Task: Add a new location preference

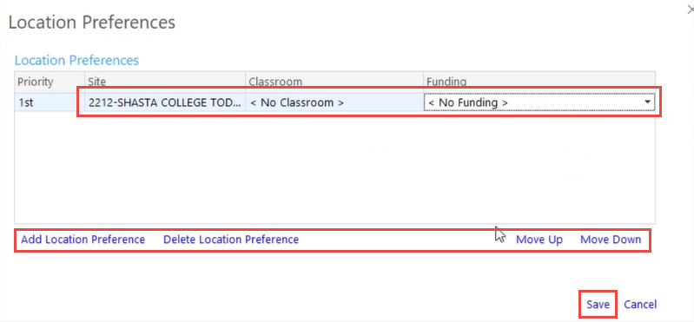Action: coord(83,240)
